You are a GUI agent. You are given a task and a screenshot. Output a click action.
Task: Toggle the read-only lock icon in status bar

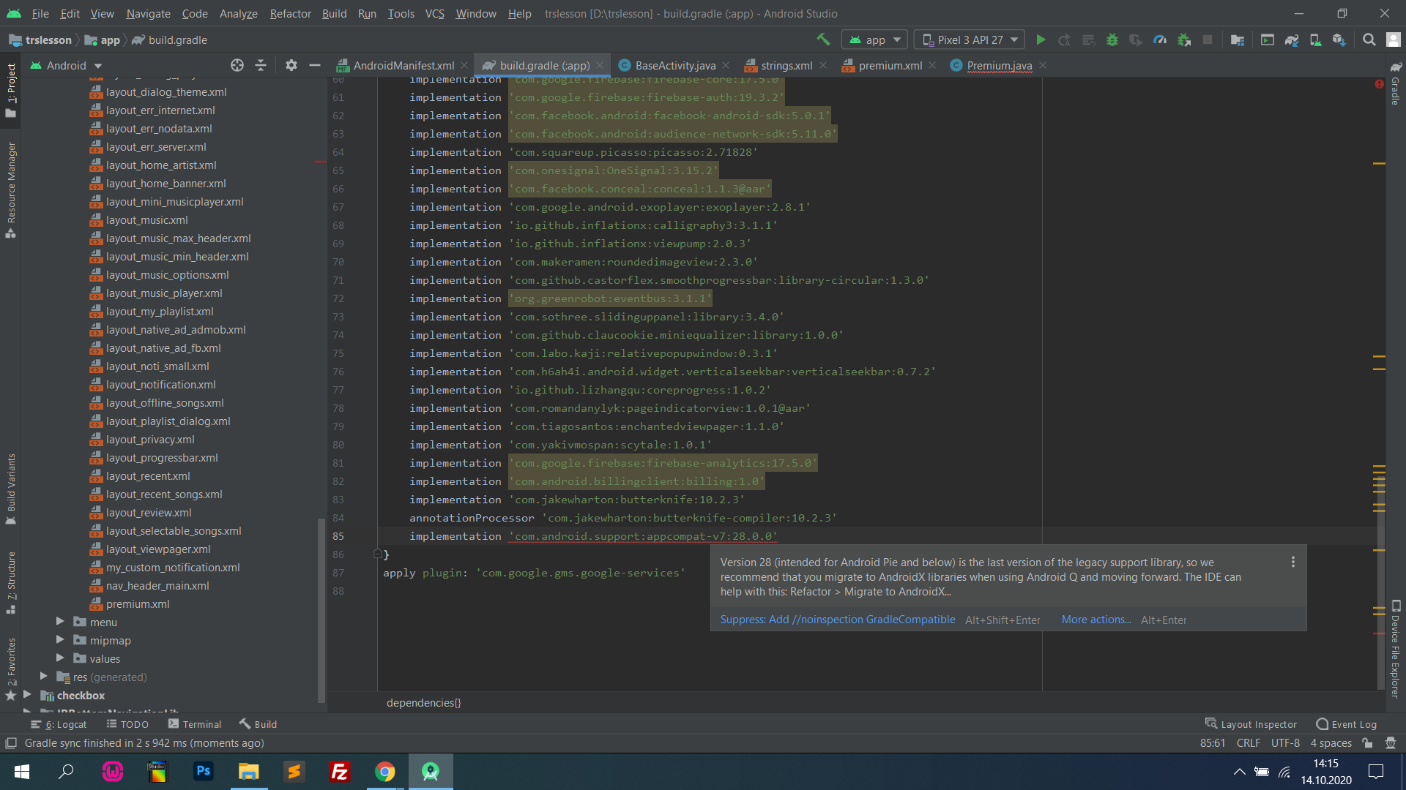pos(1367,743)
